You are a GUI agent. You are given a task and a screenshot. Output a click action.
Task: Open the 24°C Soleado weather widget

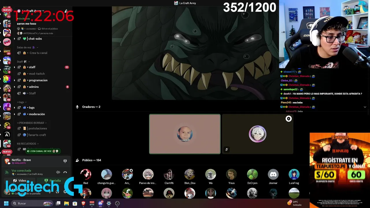(295, 203)
